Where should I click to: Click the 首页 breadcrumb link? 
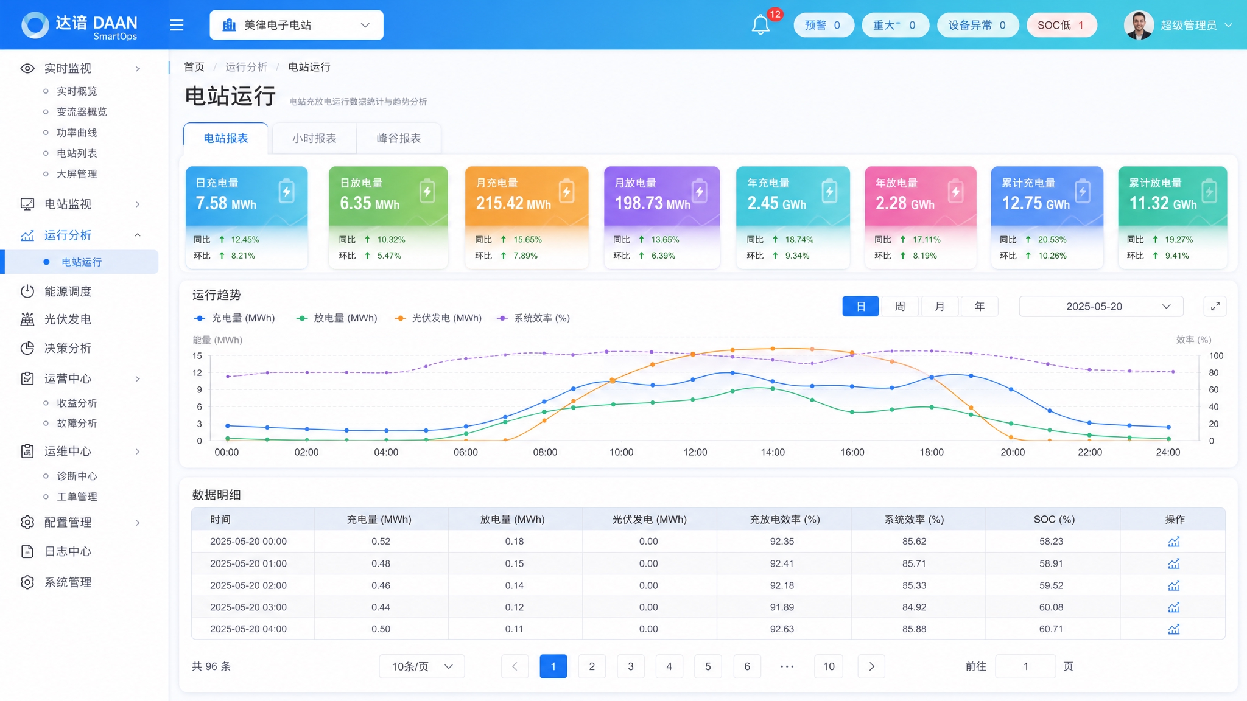click(194, 67)
